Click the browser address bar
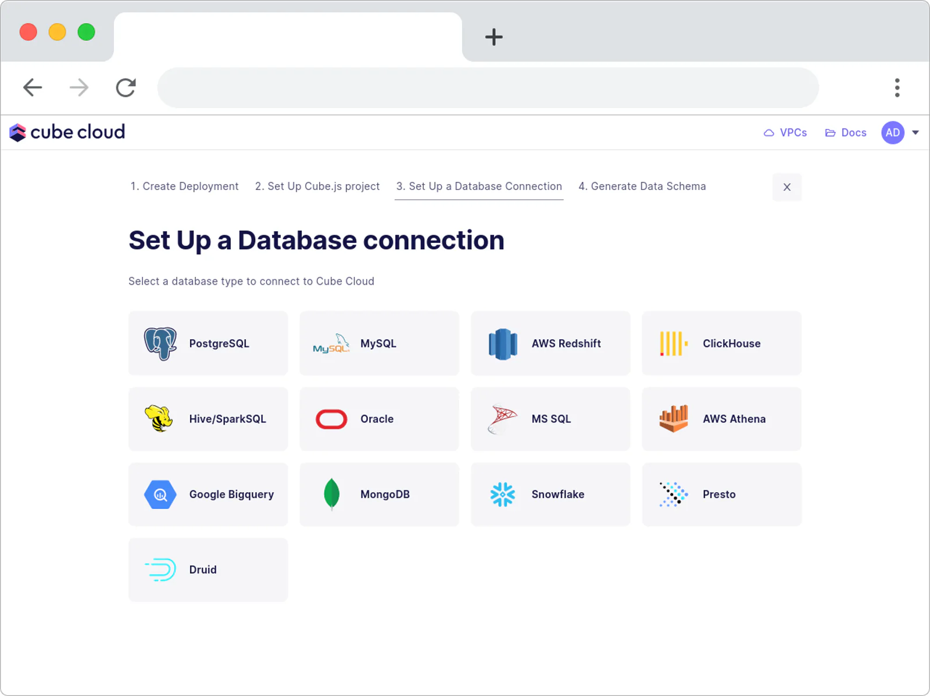This screenshot has width=930, height=696. 488,88
